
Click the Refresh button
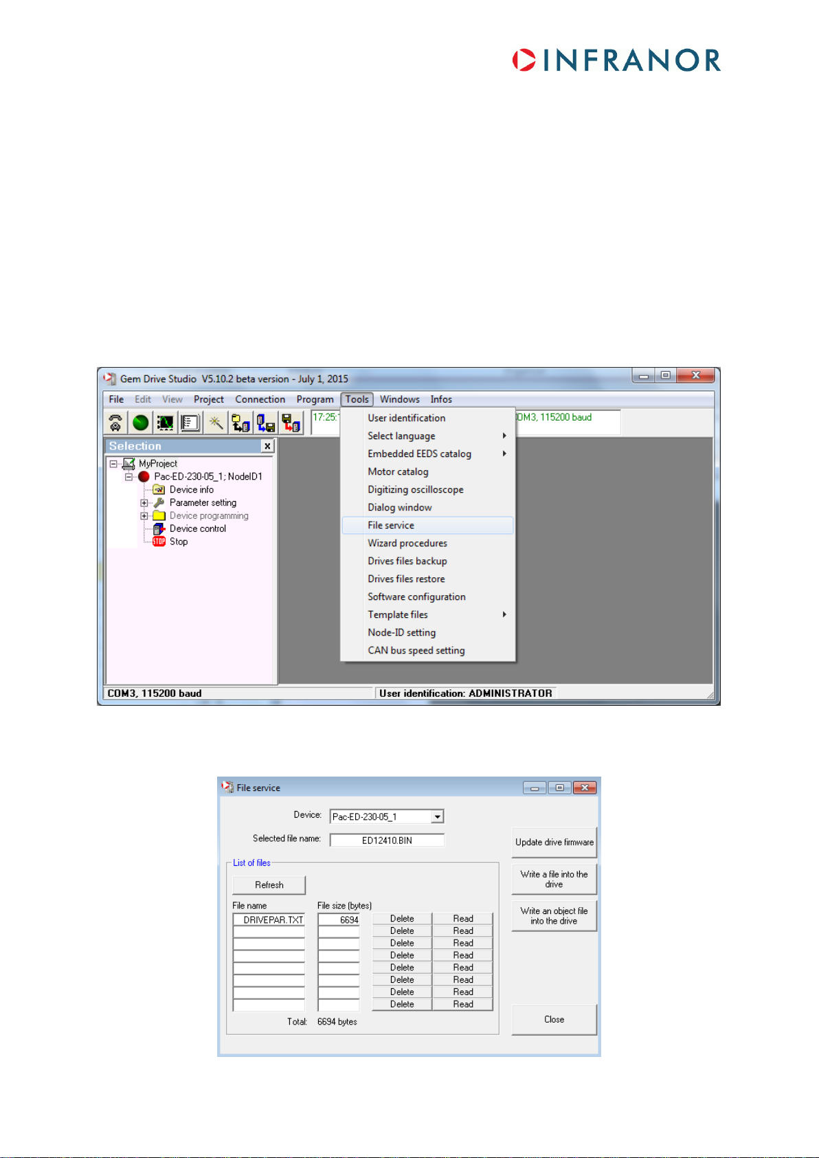269,884
